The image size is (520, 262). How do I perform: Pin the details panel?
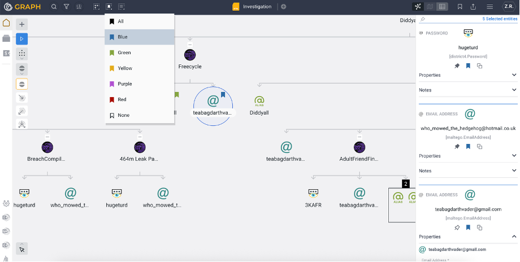[x=423, y=19]
